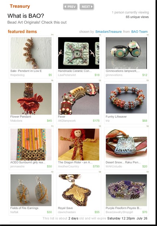Image resolution: width=157 pixels, height=226 pixels.
Task: Open the green ceramic connector image
Action: (x=79, y=53)
